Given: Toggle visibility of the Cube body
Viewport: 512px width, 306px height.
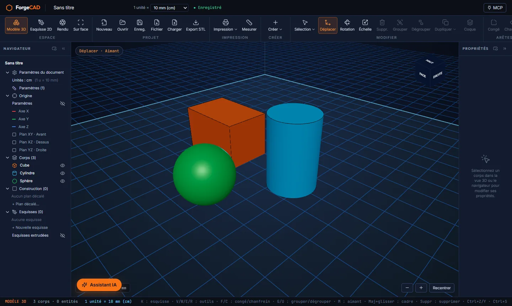Looking at the screenshot, I should (63, 165).
